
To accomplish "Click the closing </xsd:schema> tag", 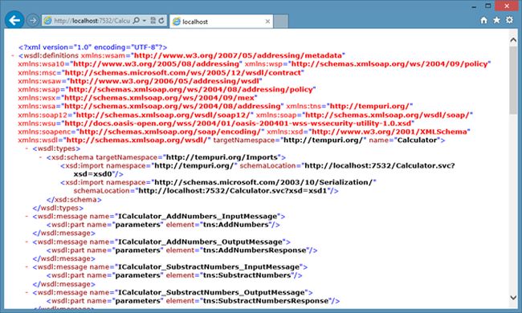I will 74,200.
